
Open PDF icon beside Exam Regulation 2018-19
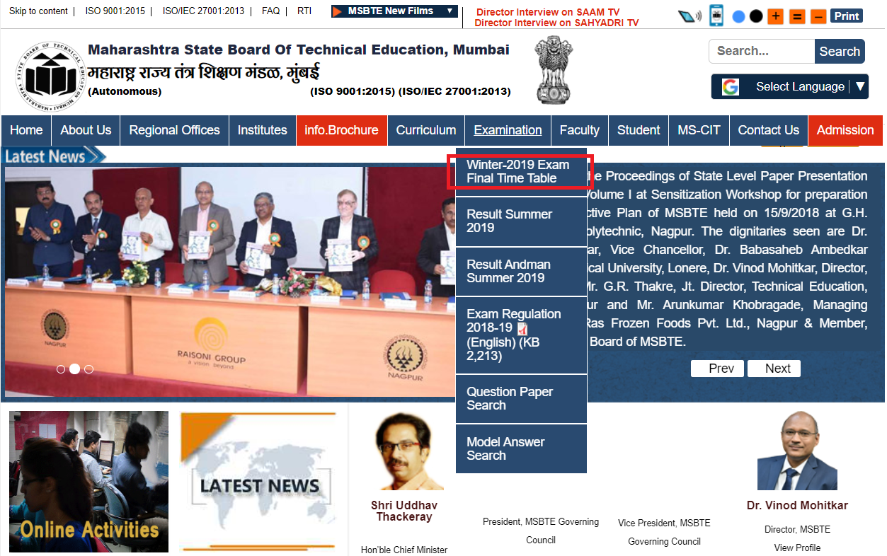point(523,328)
